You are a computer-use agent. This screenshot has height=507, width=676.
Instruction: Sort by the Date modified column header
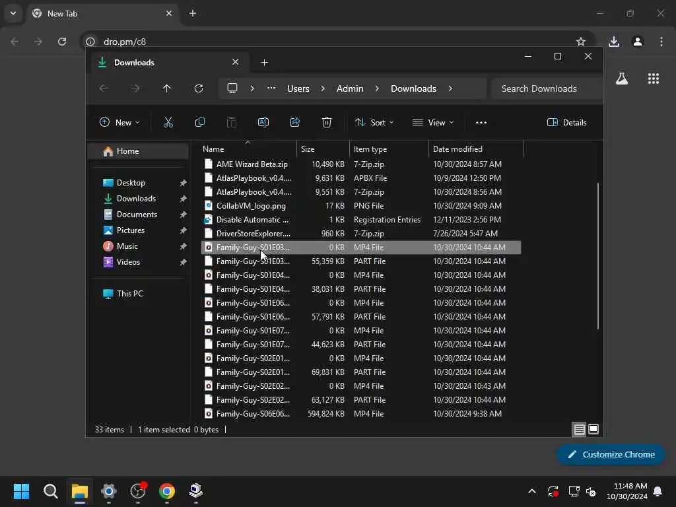[x=476, y=149]
